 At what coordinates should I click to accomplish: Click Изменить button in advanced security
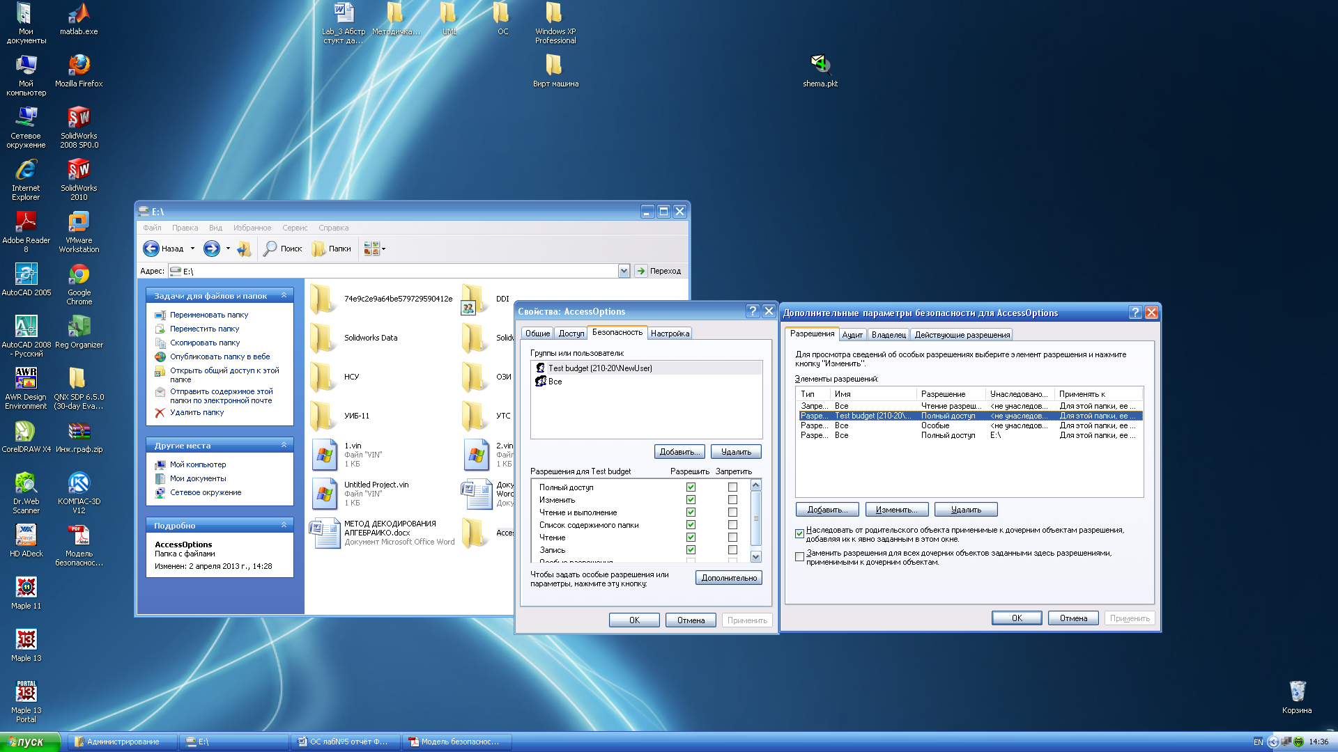tap(896, 510)
